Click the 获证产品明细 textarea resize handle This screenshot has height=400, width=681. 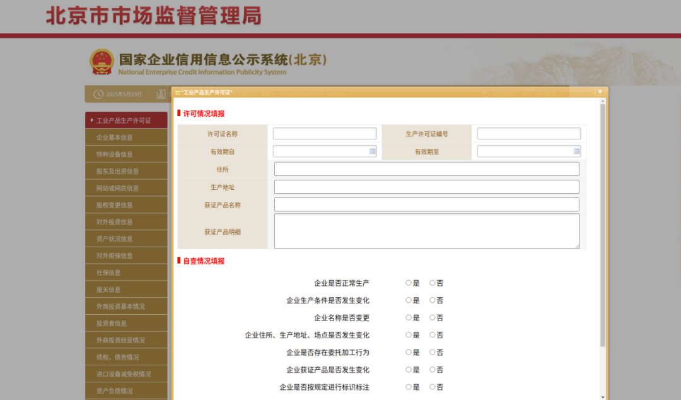pyautogui.click(x=577, y=246)
